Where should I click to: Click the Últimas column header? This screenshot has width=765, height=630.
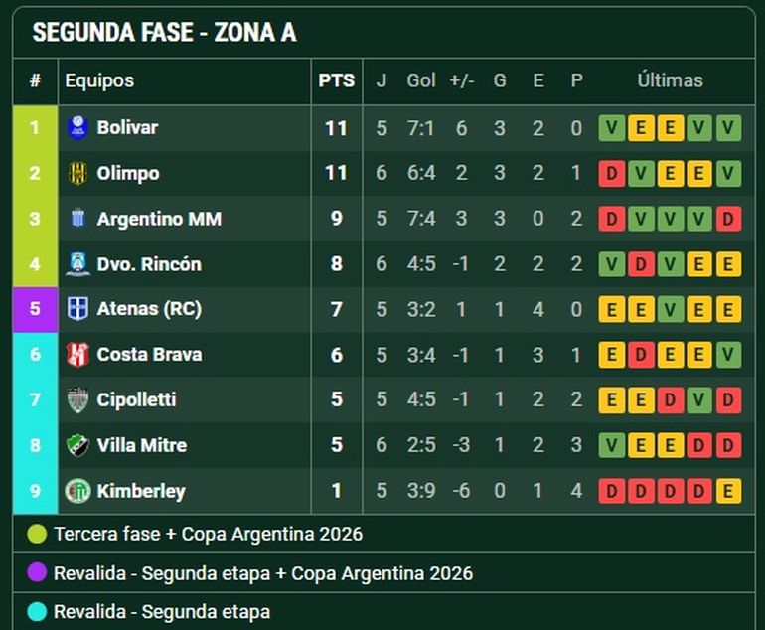pos(670,80)
